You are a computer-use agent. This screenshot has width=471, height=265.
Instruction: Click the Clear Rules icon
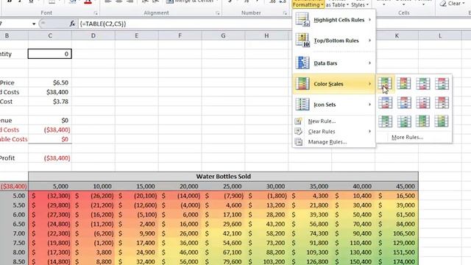click(x=298, y=131)
